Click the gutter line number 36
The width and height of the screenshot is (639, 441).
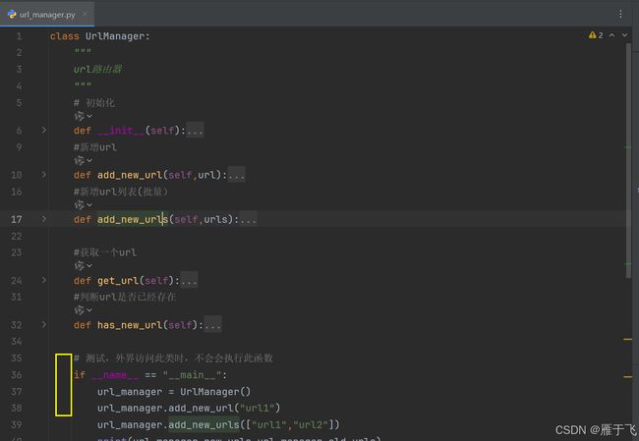17,375
